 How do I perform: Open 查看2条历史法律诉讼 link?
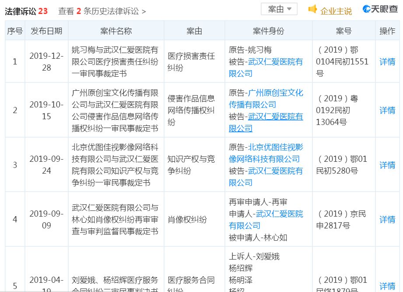102,11
